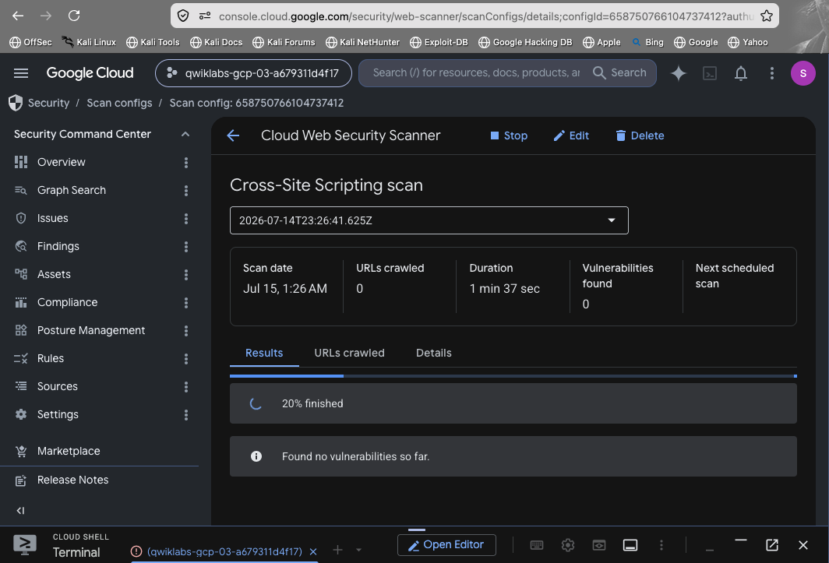Open Overview in sidebar
829x563 pixels.
[x=61, y=162]
